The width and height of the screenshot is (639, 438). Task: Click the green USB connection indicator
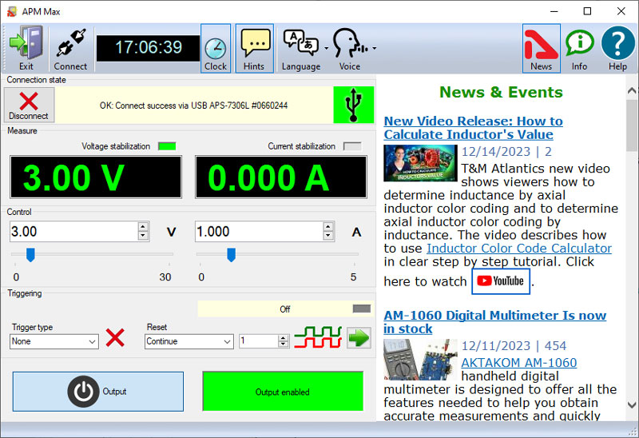[353, 105]
